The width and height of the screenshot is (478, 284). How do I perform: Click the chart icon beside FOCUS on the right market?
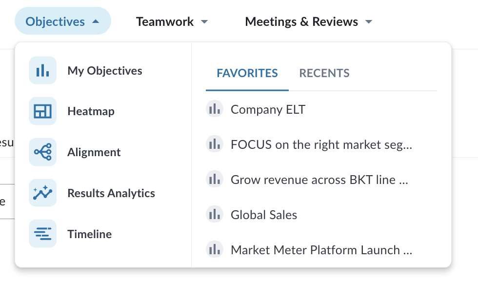pos(215,144)
